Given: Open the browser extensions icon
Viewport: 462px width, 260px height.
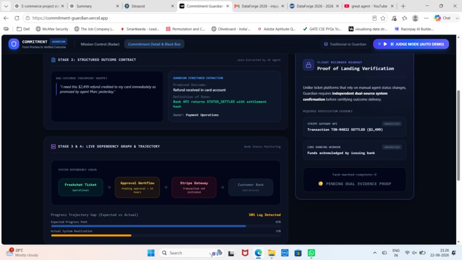Looking at the screenshot, I should point(394,18).
